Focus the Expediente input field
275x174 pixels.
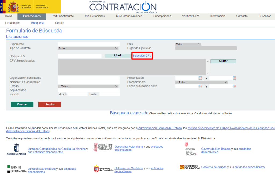point(89,44)
